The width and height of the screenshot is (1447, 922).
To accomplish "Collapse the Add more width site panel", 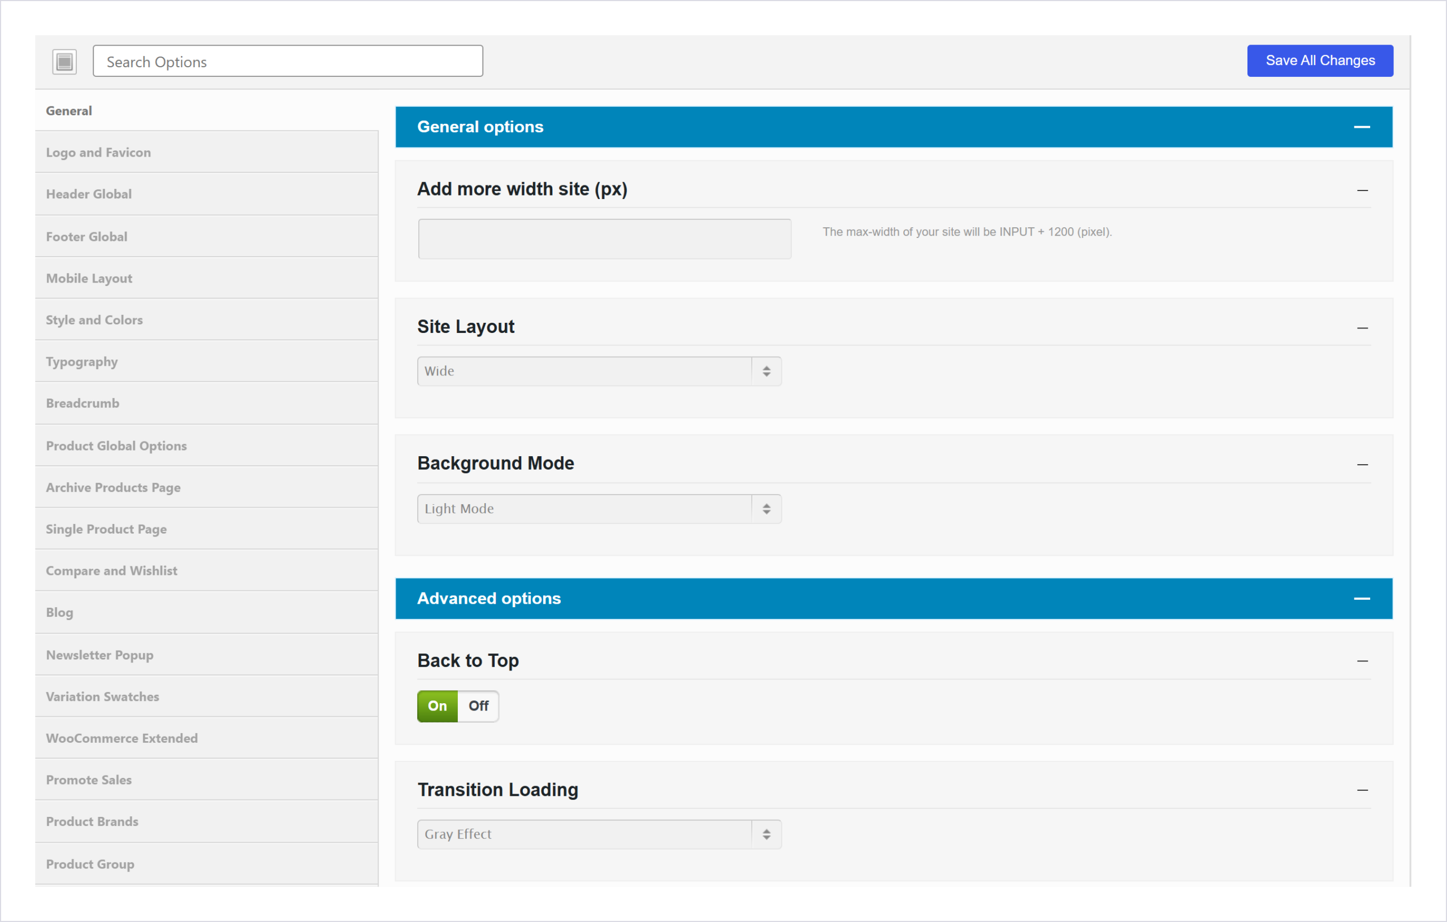I will coord(1362,191).
